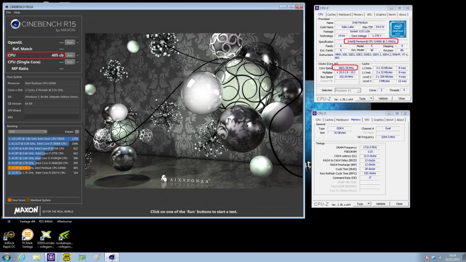The image size is (466, 262).
Task: Open Bench tab in top CPU-Z window
Action: (x=392, y=14)
